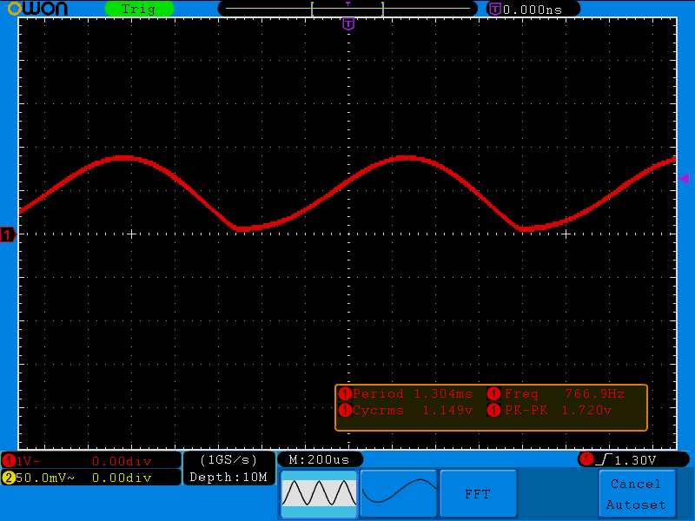Image resolution: width=695 pixels, height=521 pixels.
Task: Click the Cycrms measurement channel icon
Action: point(345,410)
